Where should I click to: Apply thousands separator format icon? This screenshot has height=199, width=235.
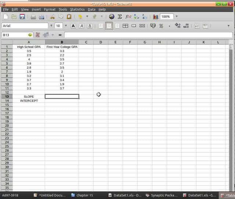(x=169, y=26)
